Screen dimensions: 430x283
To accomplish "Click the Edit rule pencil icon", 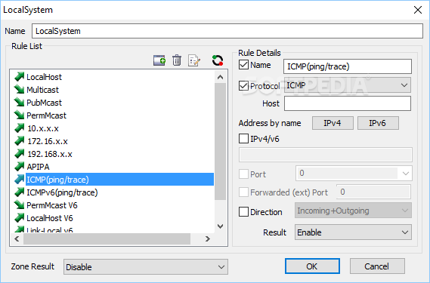I will [x=194, y=60].
